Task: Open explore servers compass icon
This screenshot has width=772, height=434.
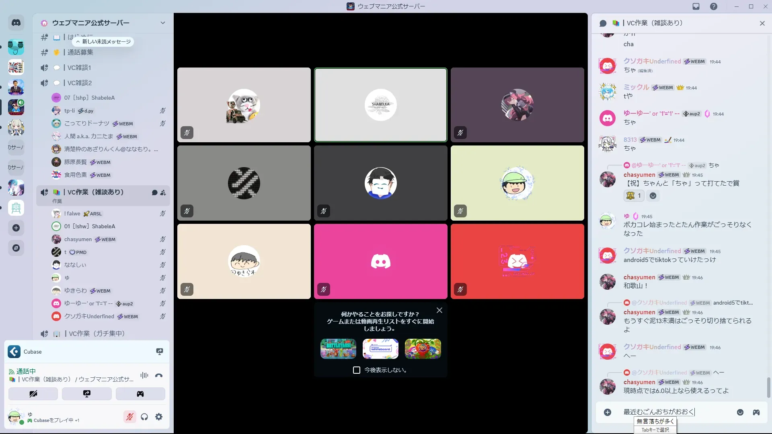Action: click(16, 248)
